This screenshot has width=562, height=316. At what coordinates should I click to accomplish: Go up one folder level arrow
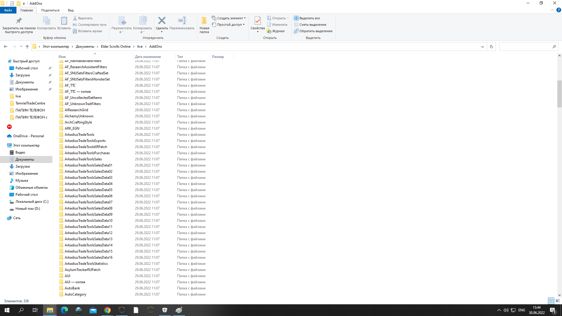coord(27,47)
